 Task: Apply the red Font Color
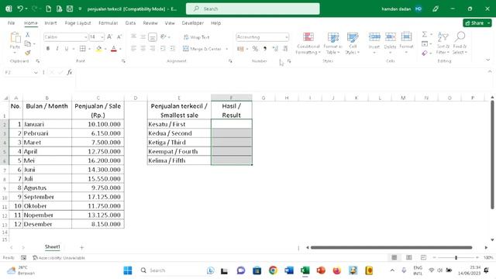coord(114,49)
